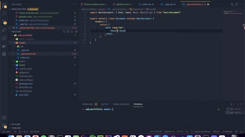Switch to the Home.module.scss editor tab

(93, 4)
